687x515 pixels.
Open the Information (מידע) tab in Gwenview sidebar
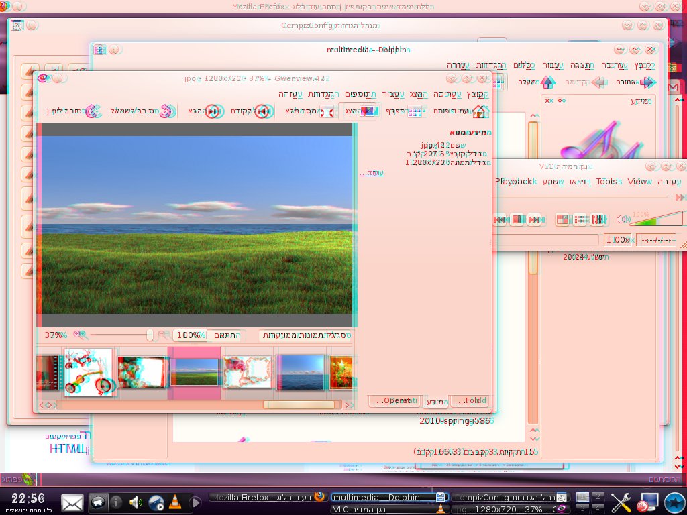point(436,402)
